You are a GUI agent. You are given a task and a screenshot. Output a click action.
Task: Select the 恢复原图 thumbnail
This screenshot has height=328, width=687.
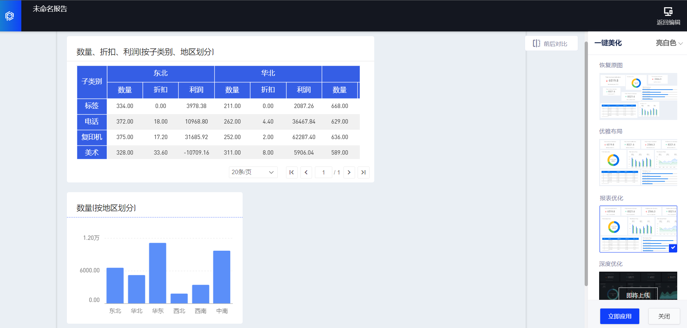(x=638, y=96)
